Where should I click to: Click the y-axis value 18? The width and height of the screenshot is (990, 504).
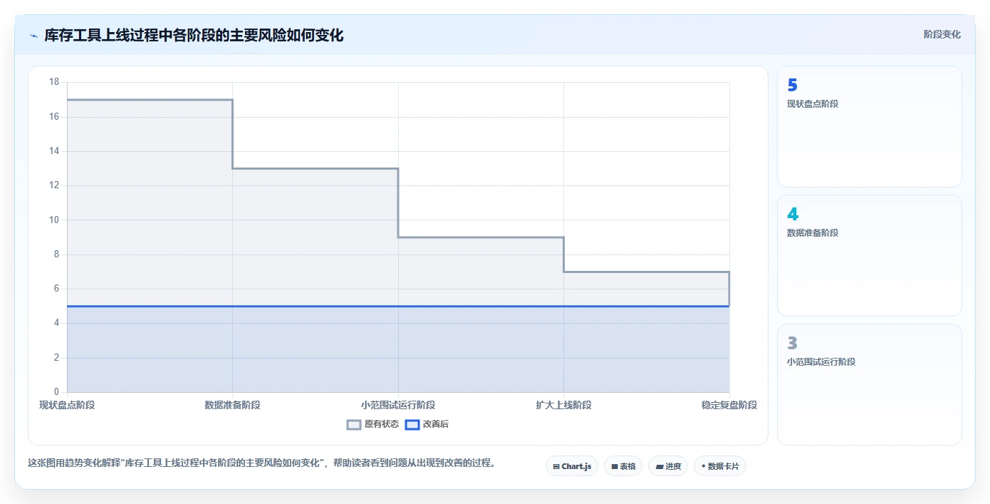(54, 82)
